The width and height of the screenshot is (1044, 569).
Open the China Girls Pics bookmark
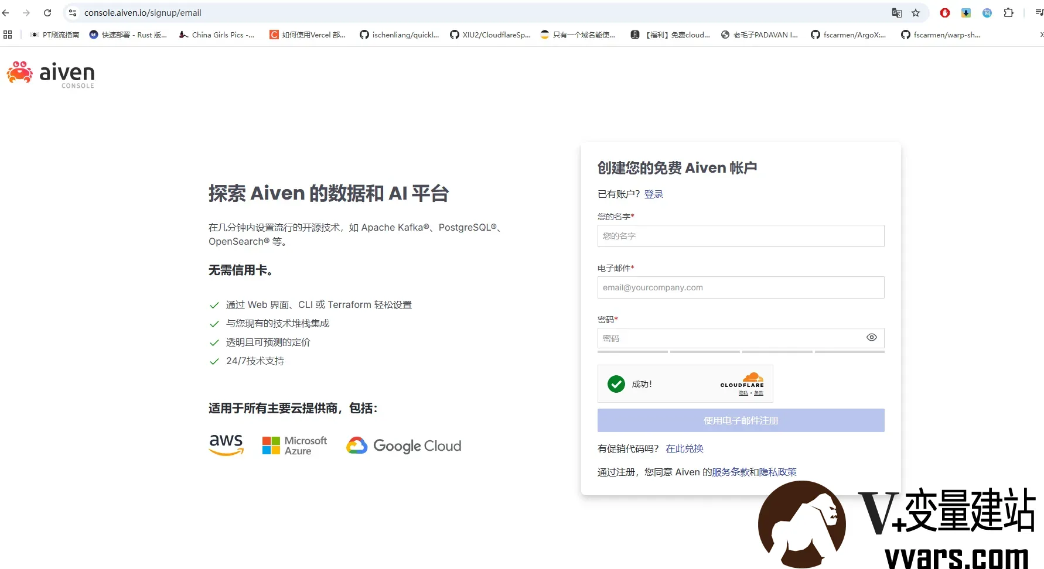click(217, 35)
